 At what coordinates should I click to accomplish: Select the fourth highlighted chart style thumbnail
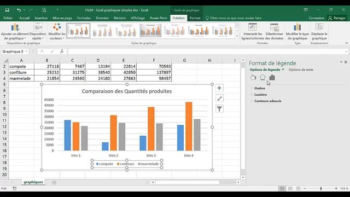151,31
